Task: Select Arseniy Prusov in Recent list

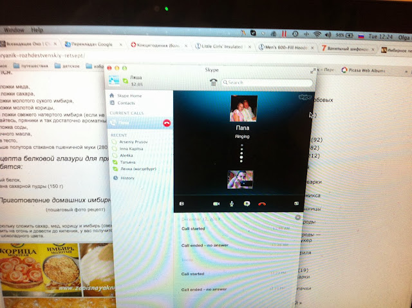Action: 133,142
